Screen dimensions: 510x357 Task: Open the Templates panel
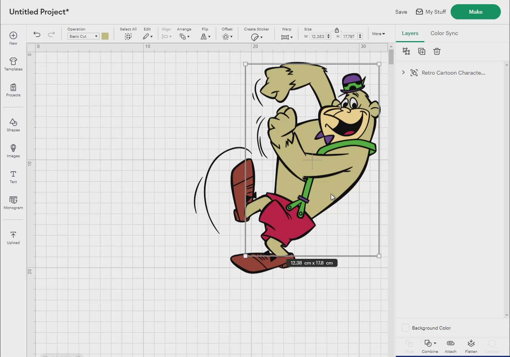tap(13, 64)
